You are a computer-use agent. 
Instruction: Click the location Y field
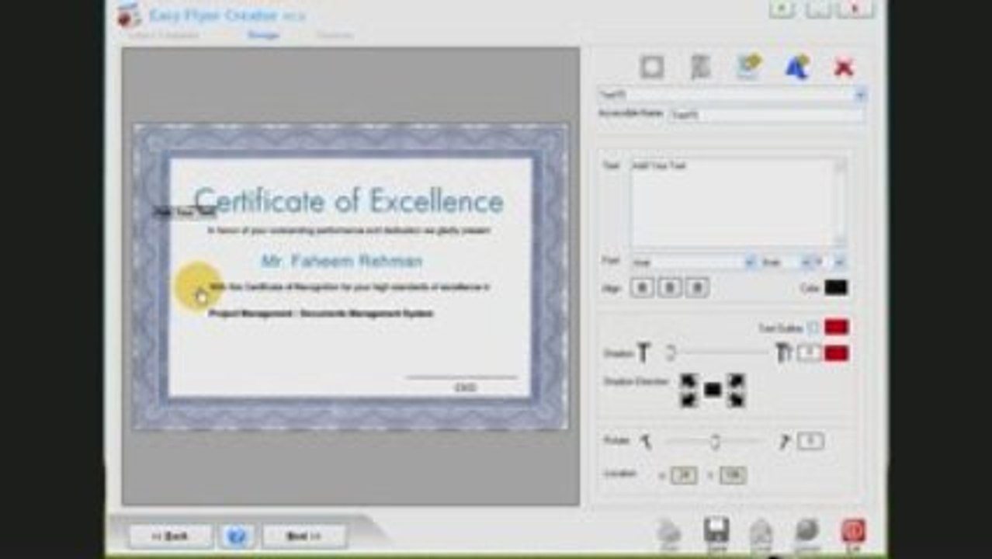point(733,475)
